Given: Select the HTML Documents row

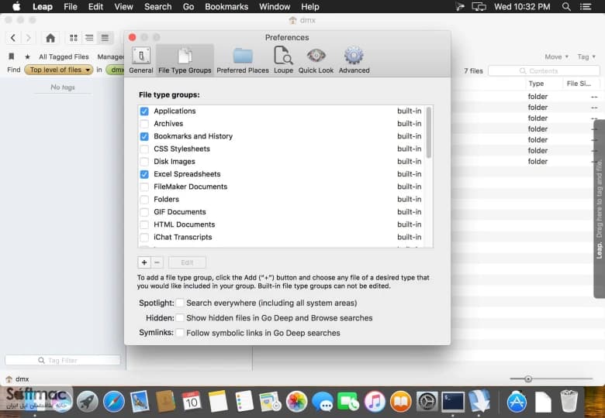Looking at the screenshot, I should 281,224.
